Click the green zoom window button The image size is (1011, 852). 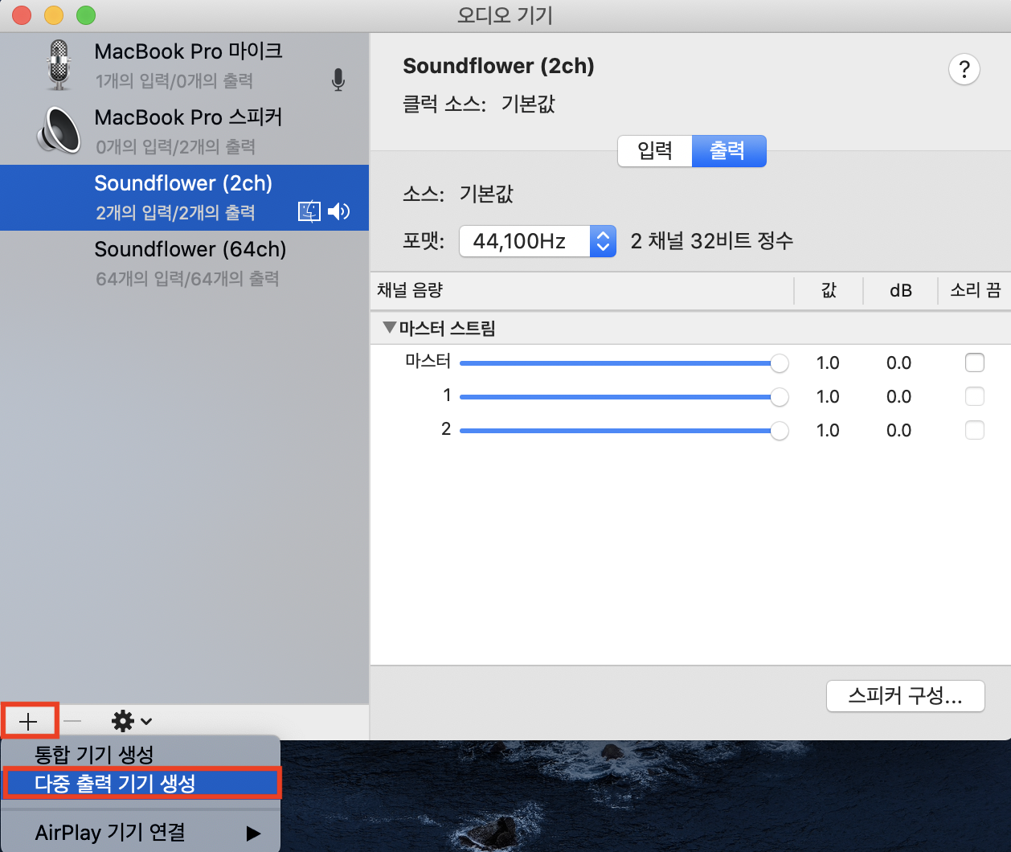point(85,15)
